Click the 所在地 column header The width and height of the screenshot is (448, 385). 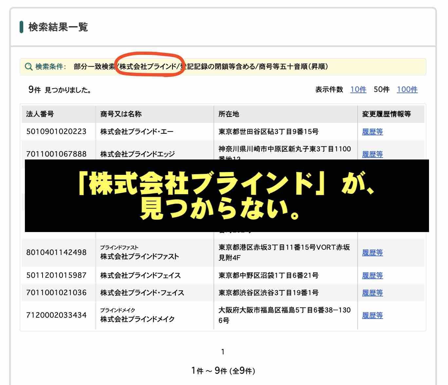(x=228, y=114)
